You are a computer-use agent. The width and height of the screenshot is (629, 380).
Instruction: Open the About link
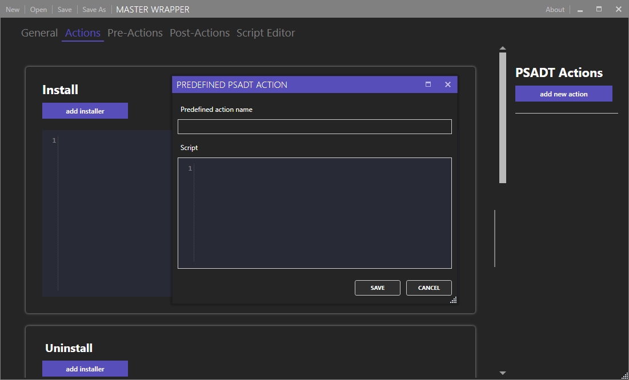point(555,10)
